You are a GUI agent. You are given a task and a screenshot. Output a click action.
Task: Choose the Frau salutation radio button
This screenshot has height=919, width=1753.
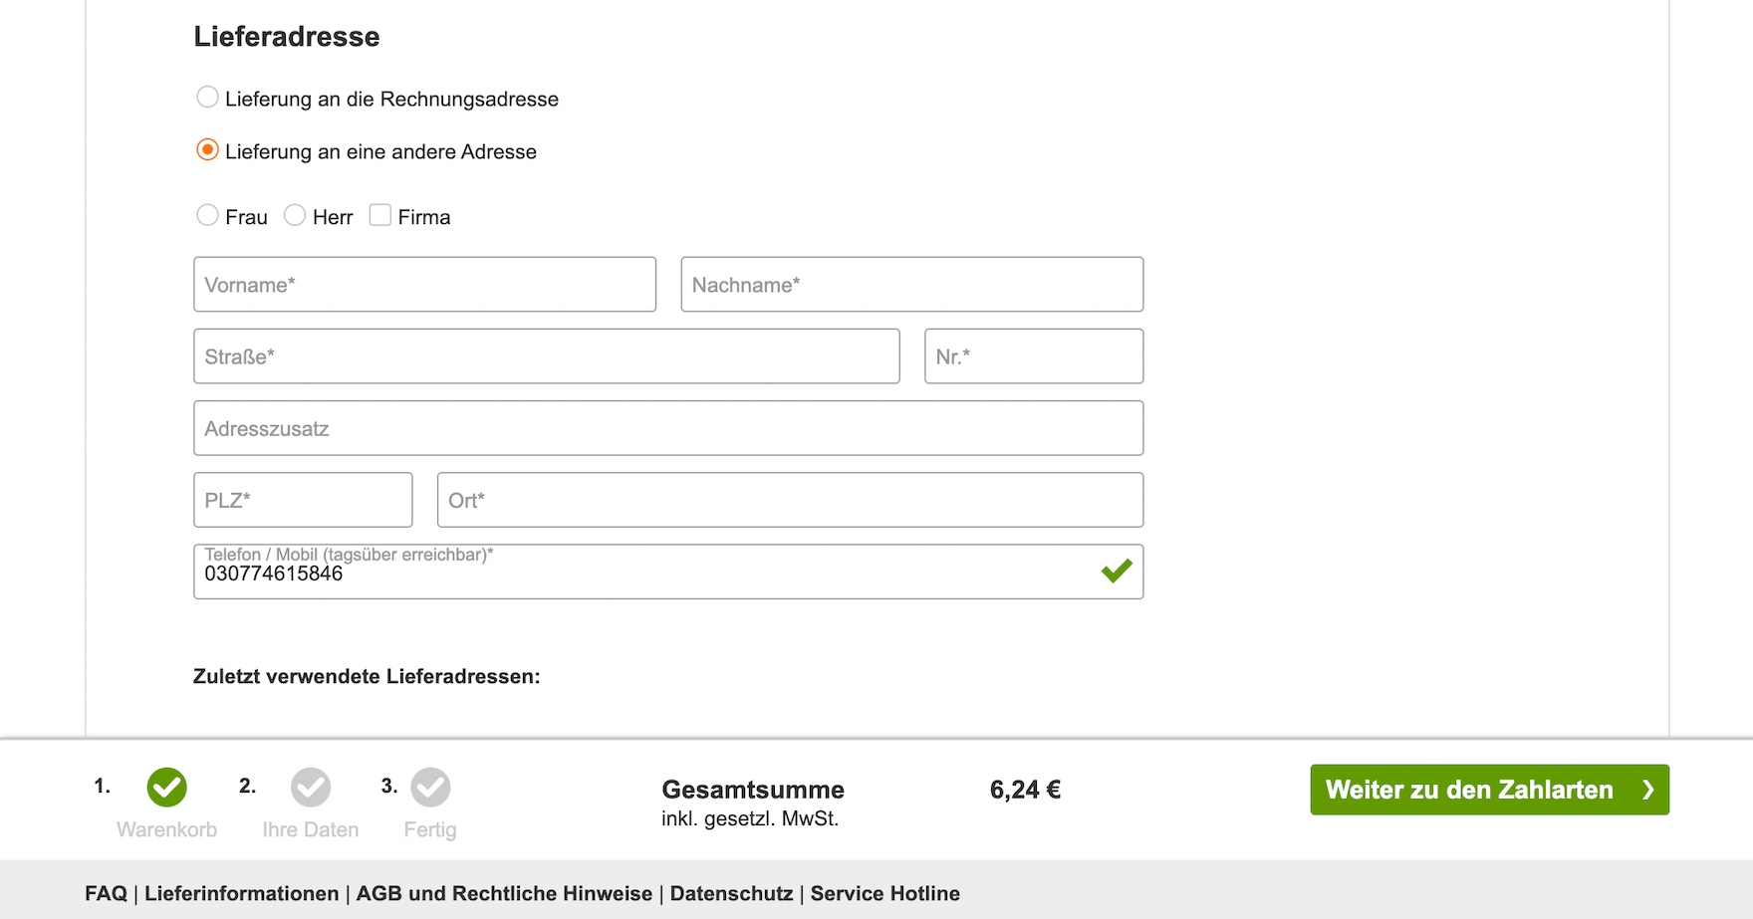point(207,215)
